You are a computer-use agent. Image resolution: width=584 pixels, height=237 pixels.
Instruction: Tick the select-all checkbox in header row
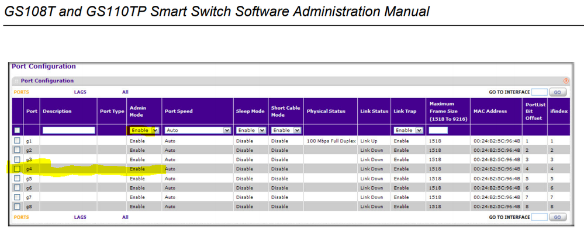[x=17, y=130]
